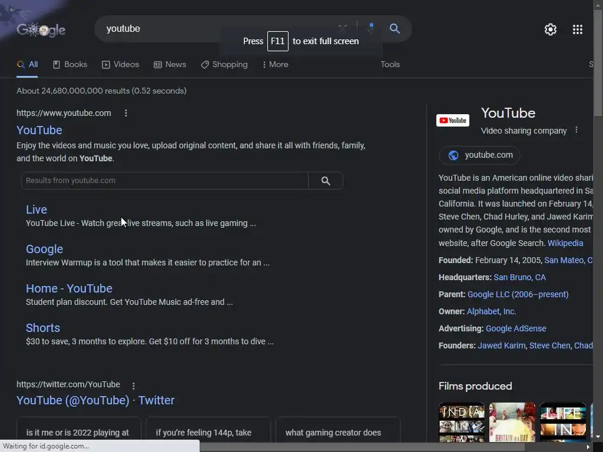Screen dimensions: 603x452
Task: Switch to the Shopping tab
Action: pyautogui.click(x=224, y=65)
